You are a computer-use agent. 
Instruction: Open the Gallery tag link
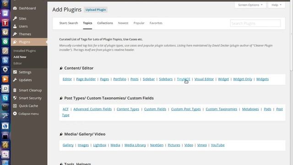(68, 145)
